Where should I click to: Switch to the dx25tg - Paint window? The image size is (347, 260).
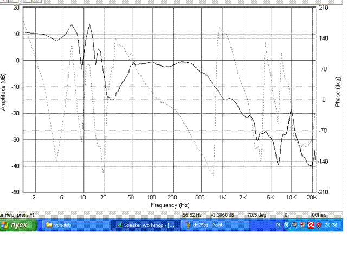[x=215, y=225]
